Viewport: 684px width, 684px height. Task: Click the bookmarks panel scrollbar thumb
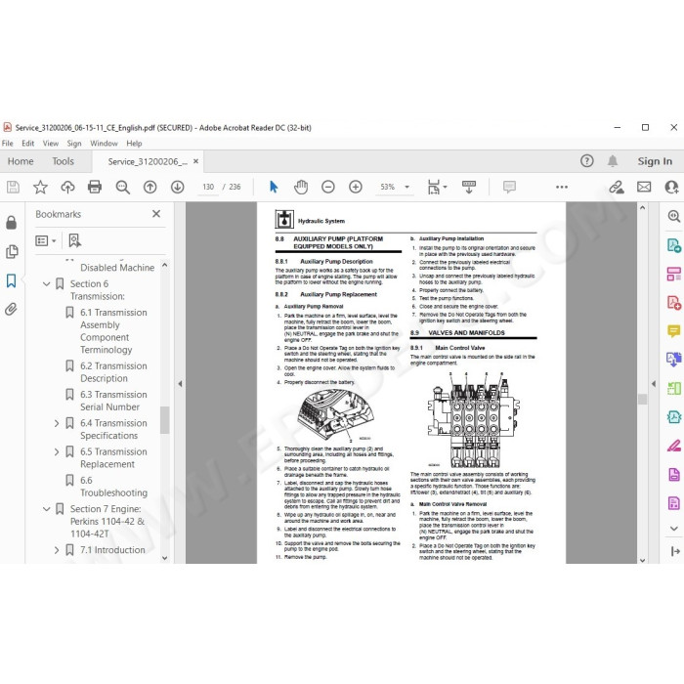tap(164, 420)
